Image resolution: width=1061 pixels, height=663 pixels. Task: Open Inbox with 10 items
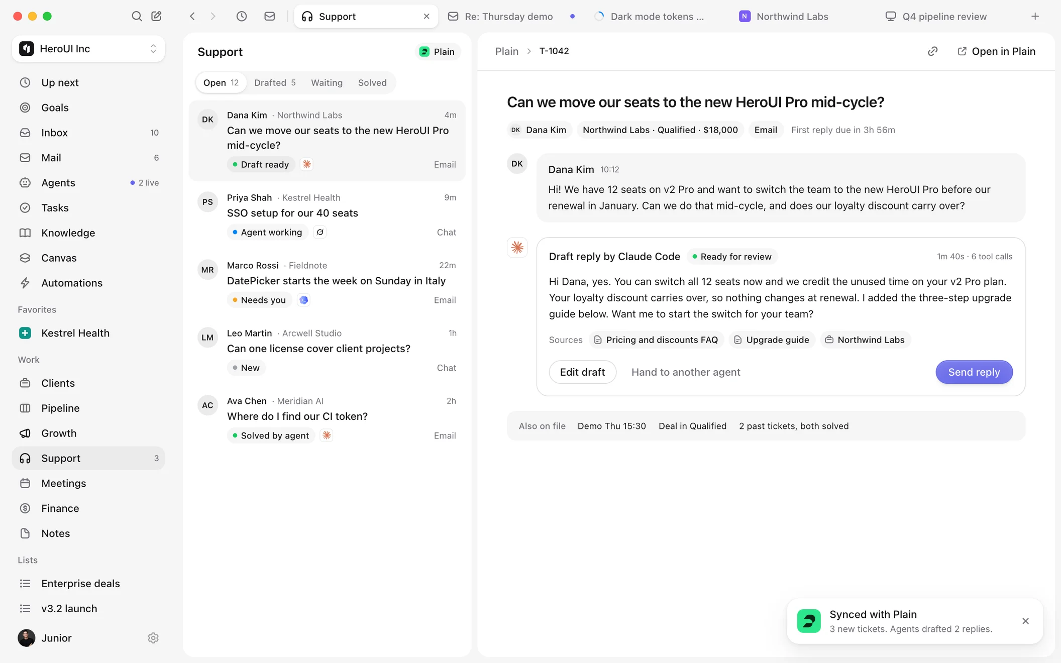(88, 133)
